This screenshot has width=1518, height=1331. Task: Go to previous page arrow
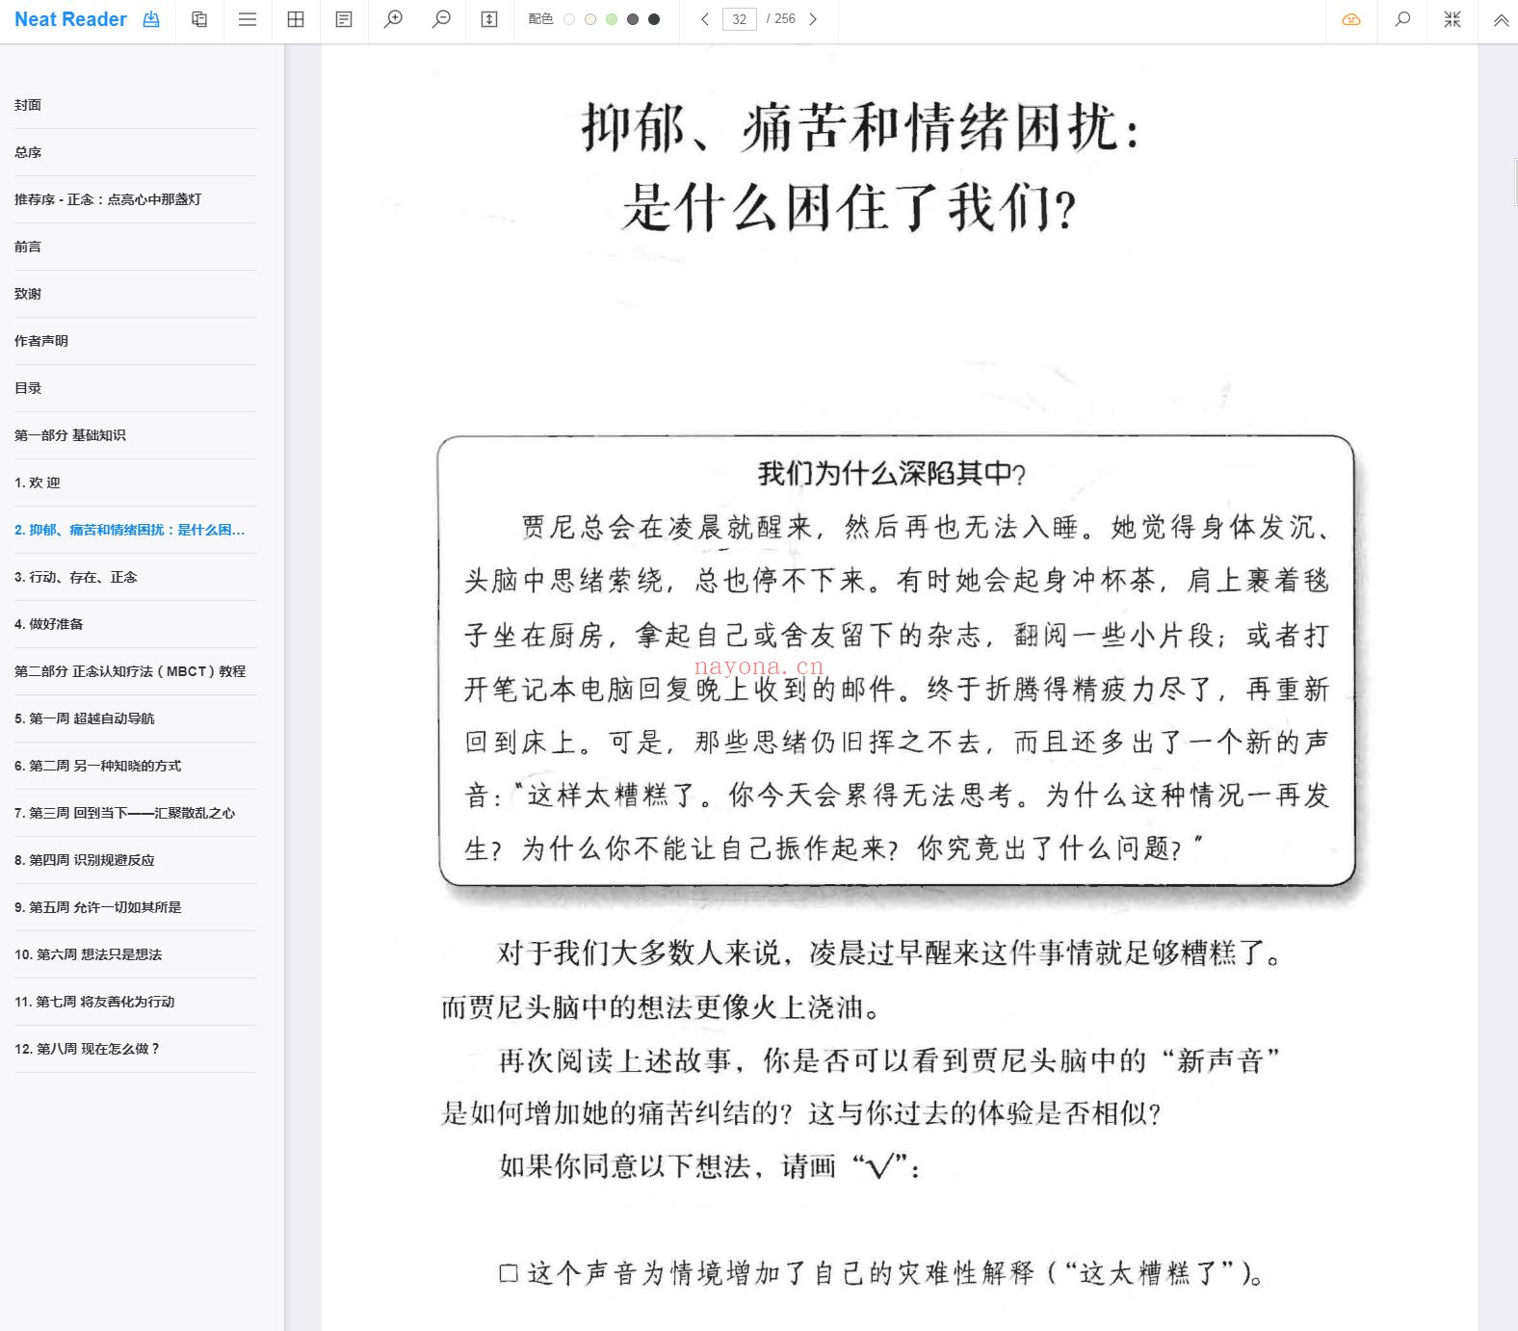(x=705, y=19)
